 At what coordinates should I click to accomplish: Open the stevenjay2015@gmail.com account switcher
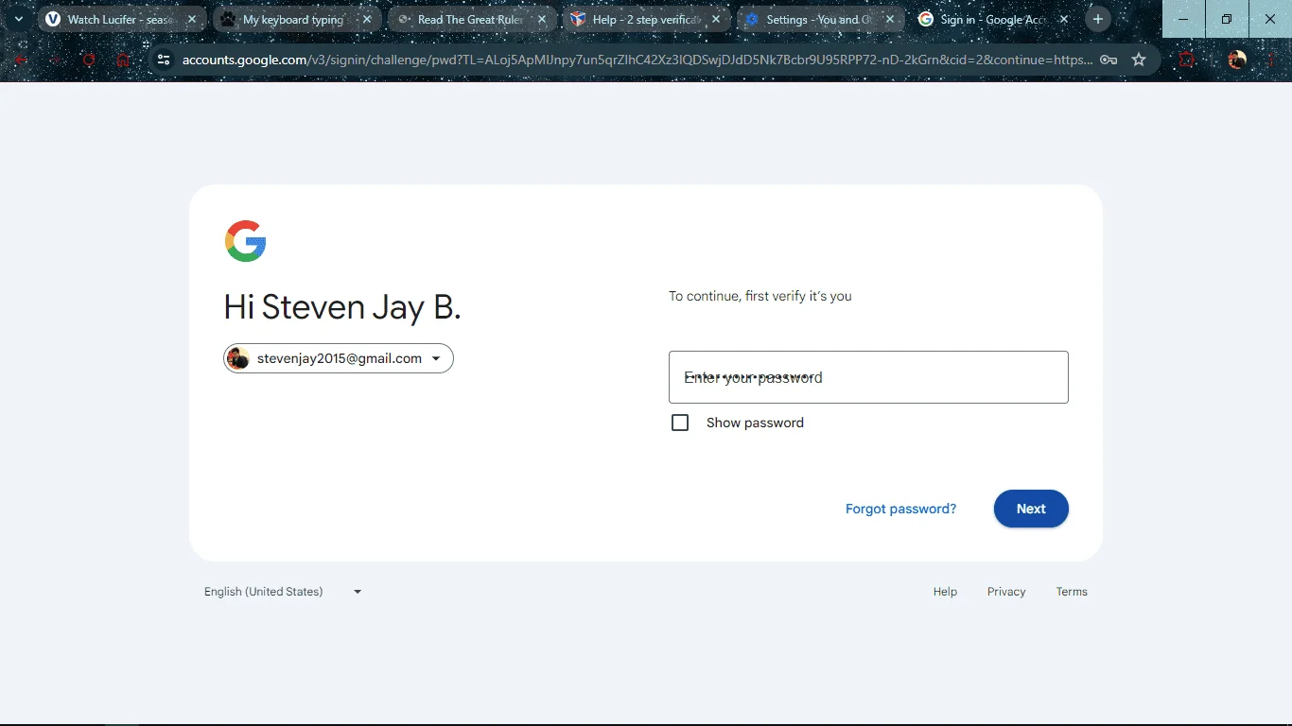[339, 358]
